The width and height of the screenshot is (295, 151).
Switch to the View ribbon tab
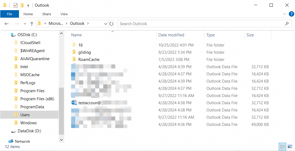(64, 14)
